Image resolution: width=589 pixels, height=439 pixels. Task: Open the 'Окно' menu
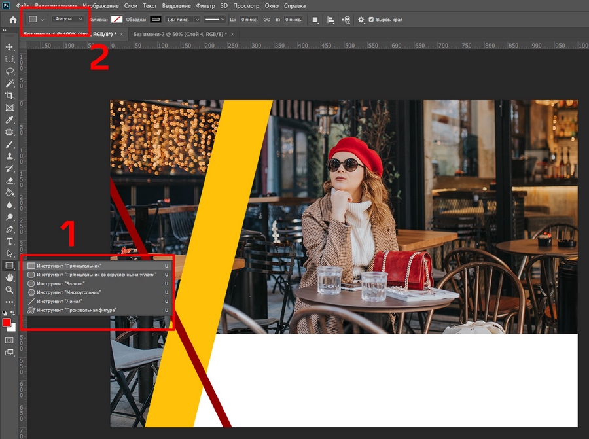coord(272,6)
